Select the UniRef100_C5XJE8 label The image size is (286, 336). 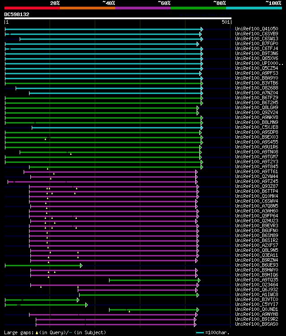coord(257,127)
